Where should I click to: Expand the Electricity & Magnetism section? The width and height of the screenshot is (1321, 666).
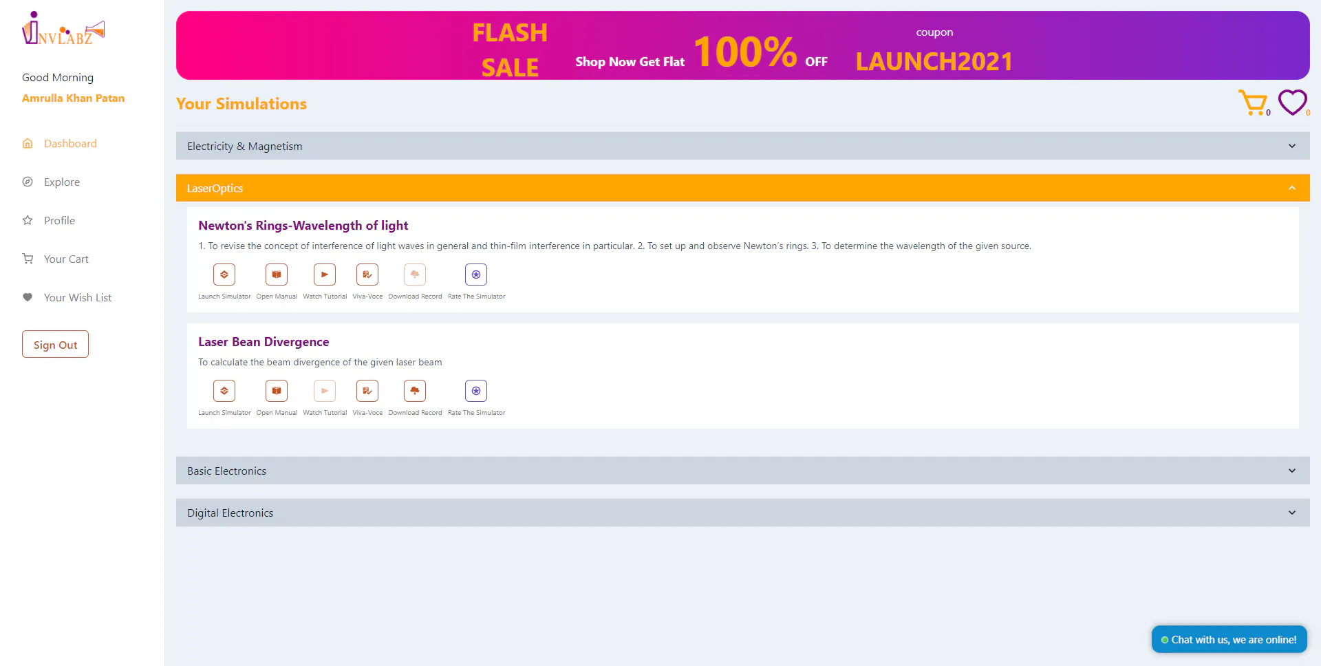[743, 146]
